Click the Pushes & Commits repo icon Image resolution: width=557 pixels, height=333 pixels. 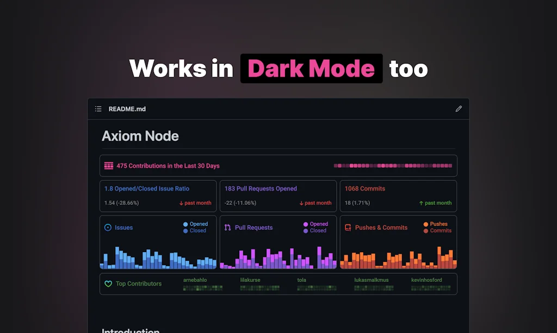(x=348, y=228)
